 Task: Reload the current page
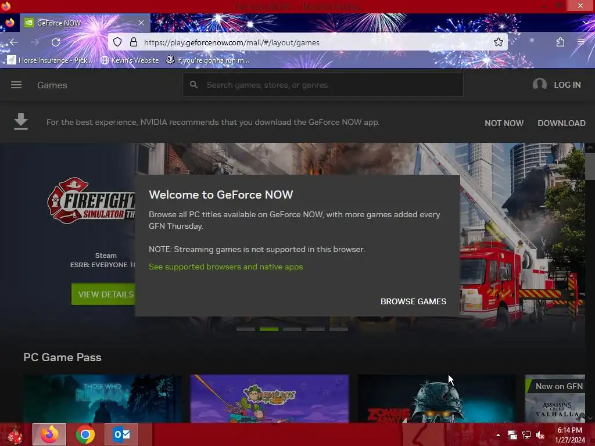pos(56,42)
